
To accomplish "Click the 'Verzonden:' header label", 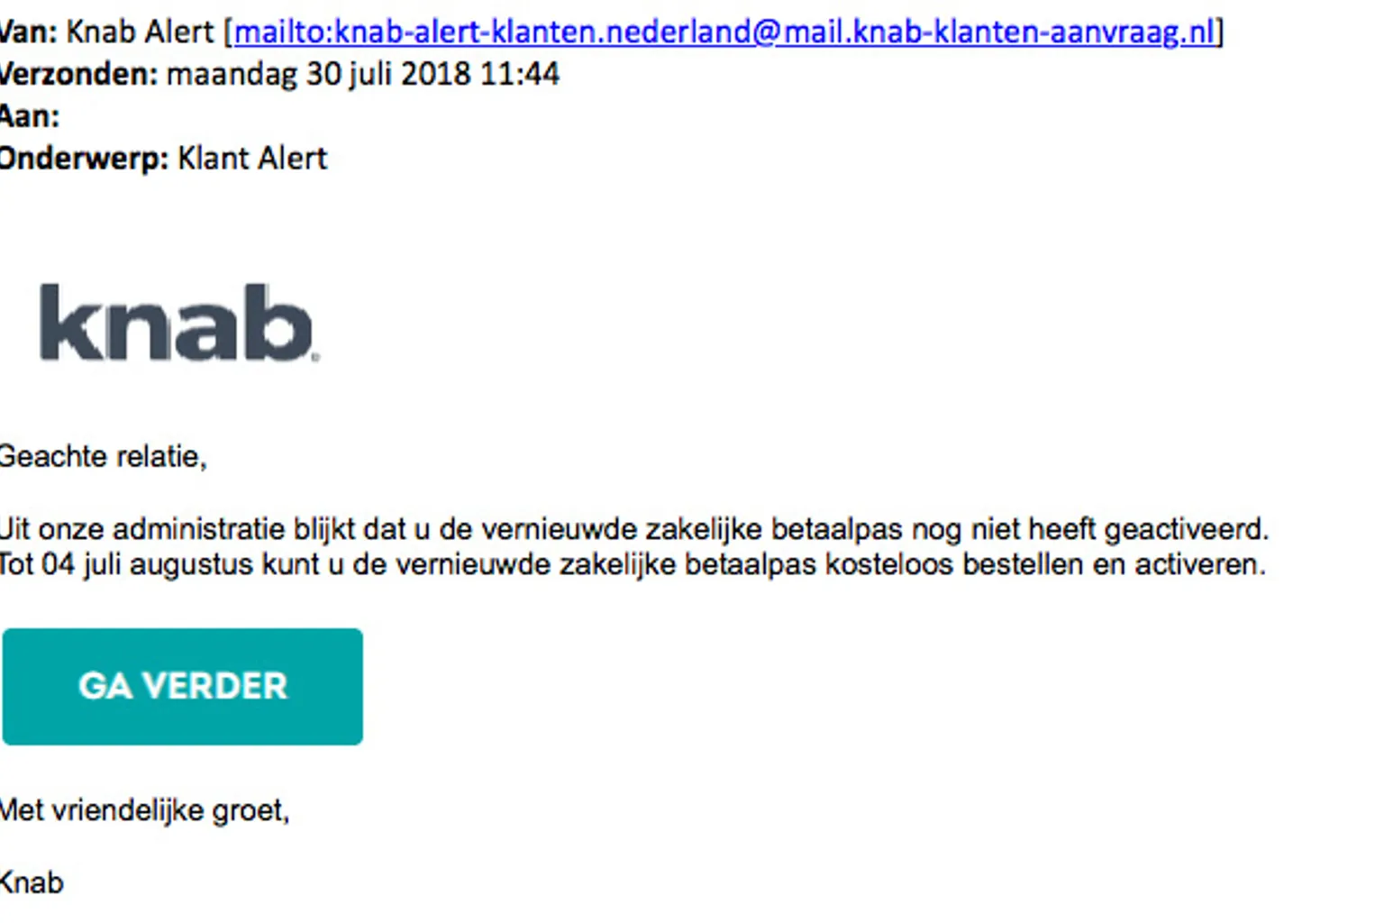I will pyautogui.click(x=78, y=74).
